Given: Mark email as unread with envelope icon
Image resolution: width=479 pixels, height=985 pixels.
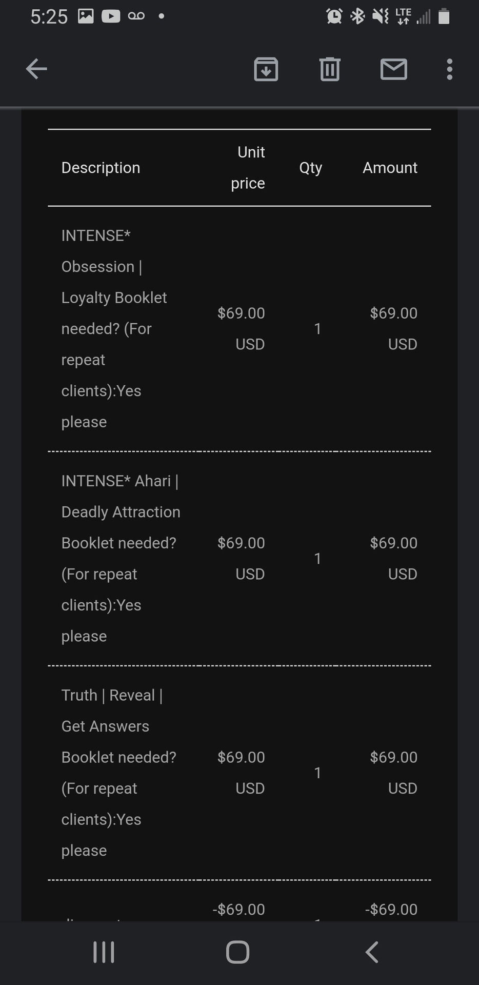Looking at the screenshot, I should [x=393, y=69].
